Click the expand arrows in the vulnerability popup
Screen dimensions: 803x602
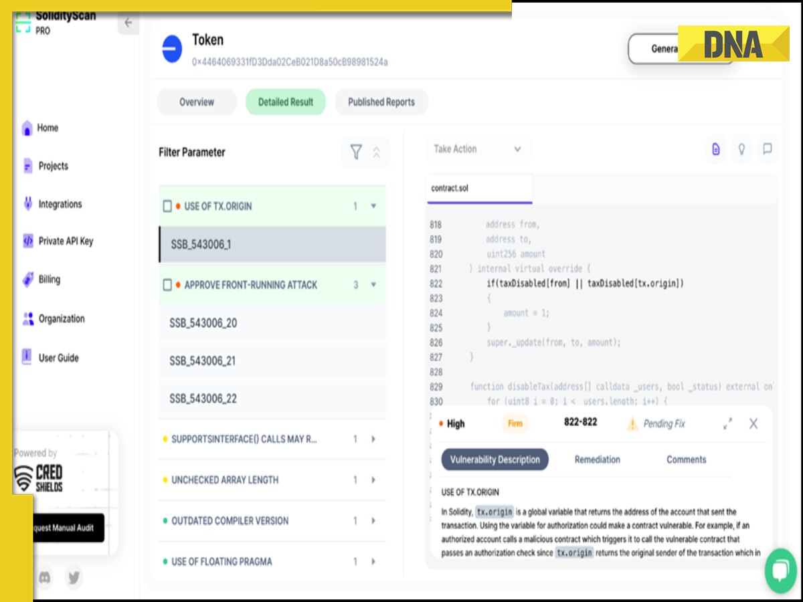(x=728, y=423)
